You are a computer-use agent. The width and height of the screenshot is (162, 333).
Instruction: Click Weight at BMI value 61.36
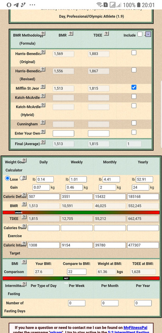pos(107,272)
